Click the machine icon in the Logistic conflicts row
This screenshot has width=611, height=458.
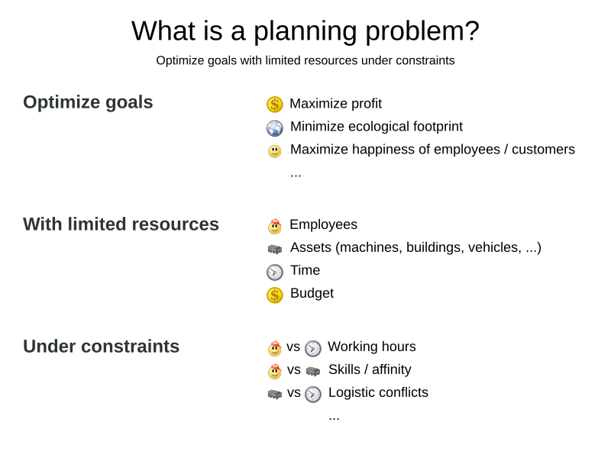tap(275, 394)
